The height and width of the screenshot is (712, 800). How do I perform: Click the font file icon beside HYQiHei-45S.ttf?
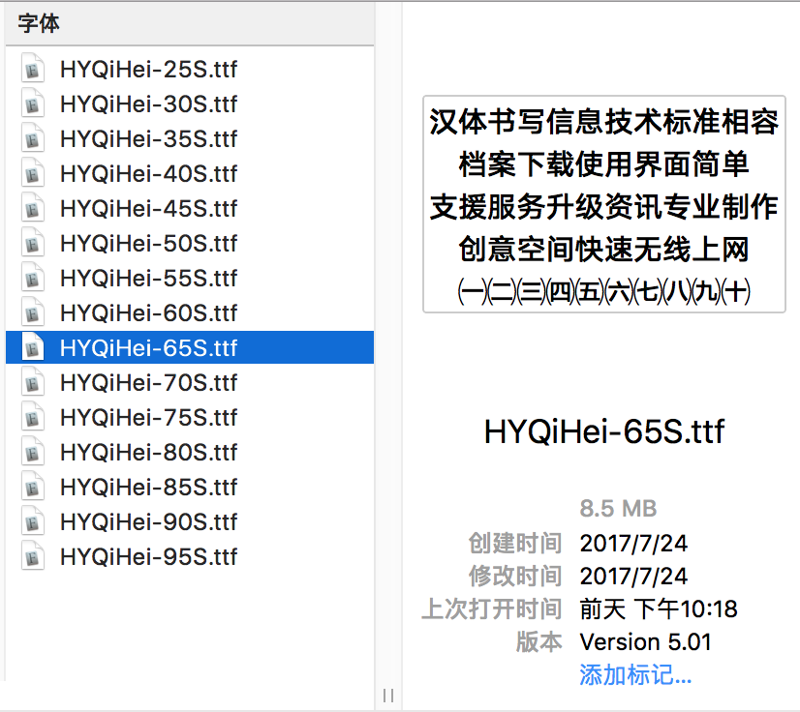tap(33, 208)
